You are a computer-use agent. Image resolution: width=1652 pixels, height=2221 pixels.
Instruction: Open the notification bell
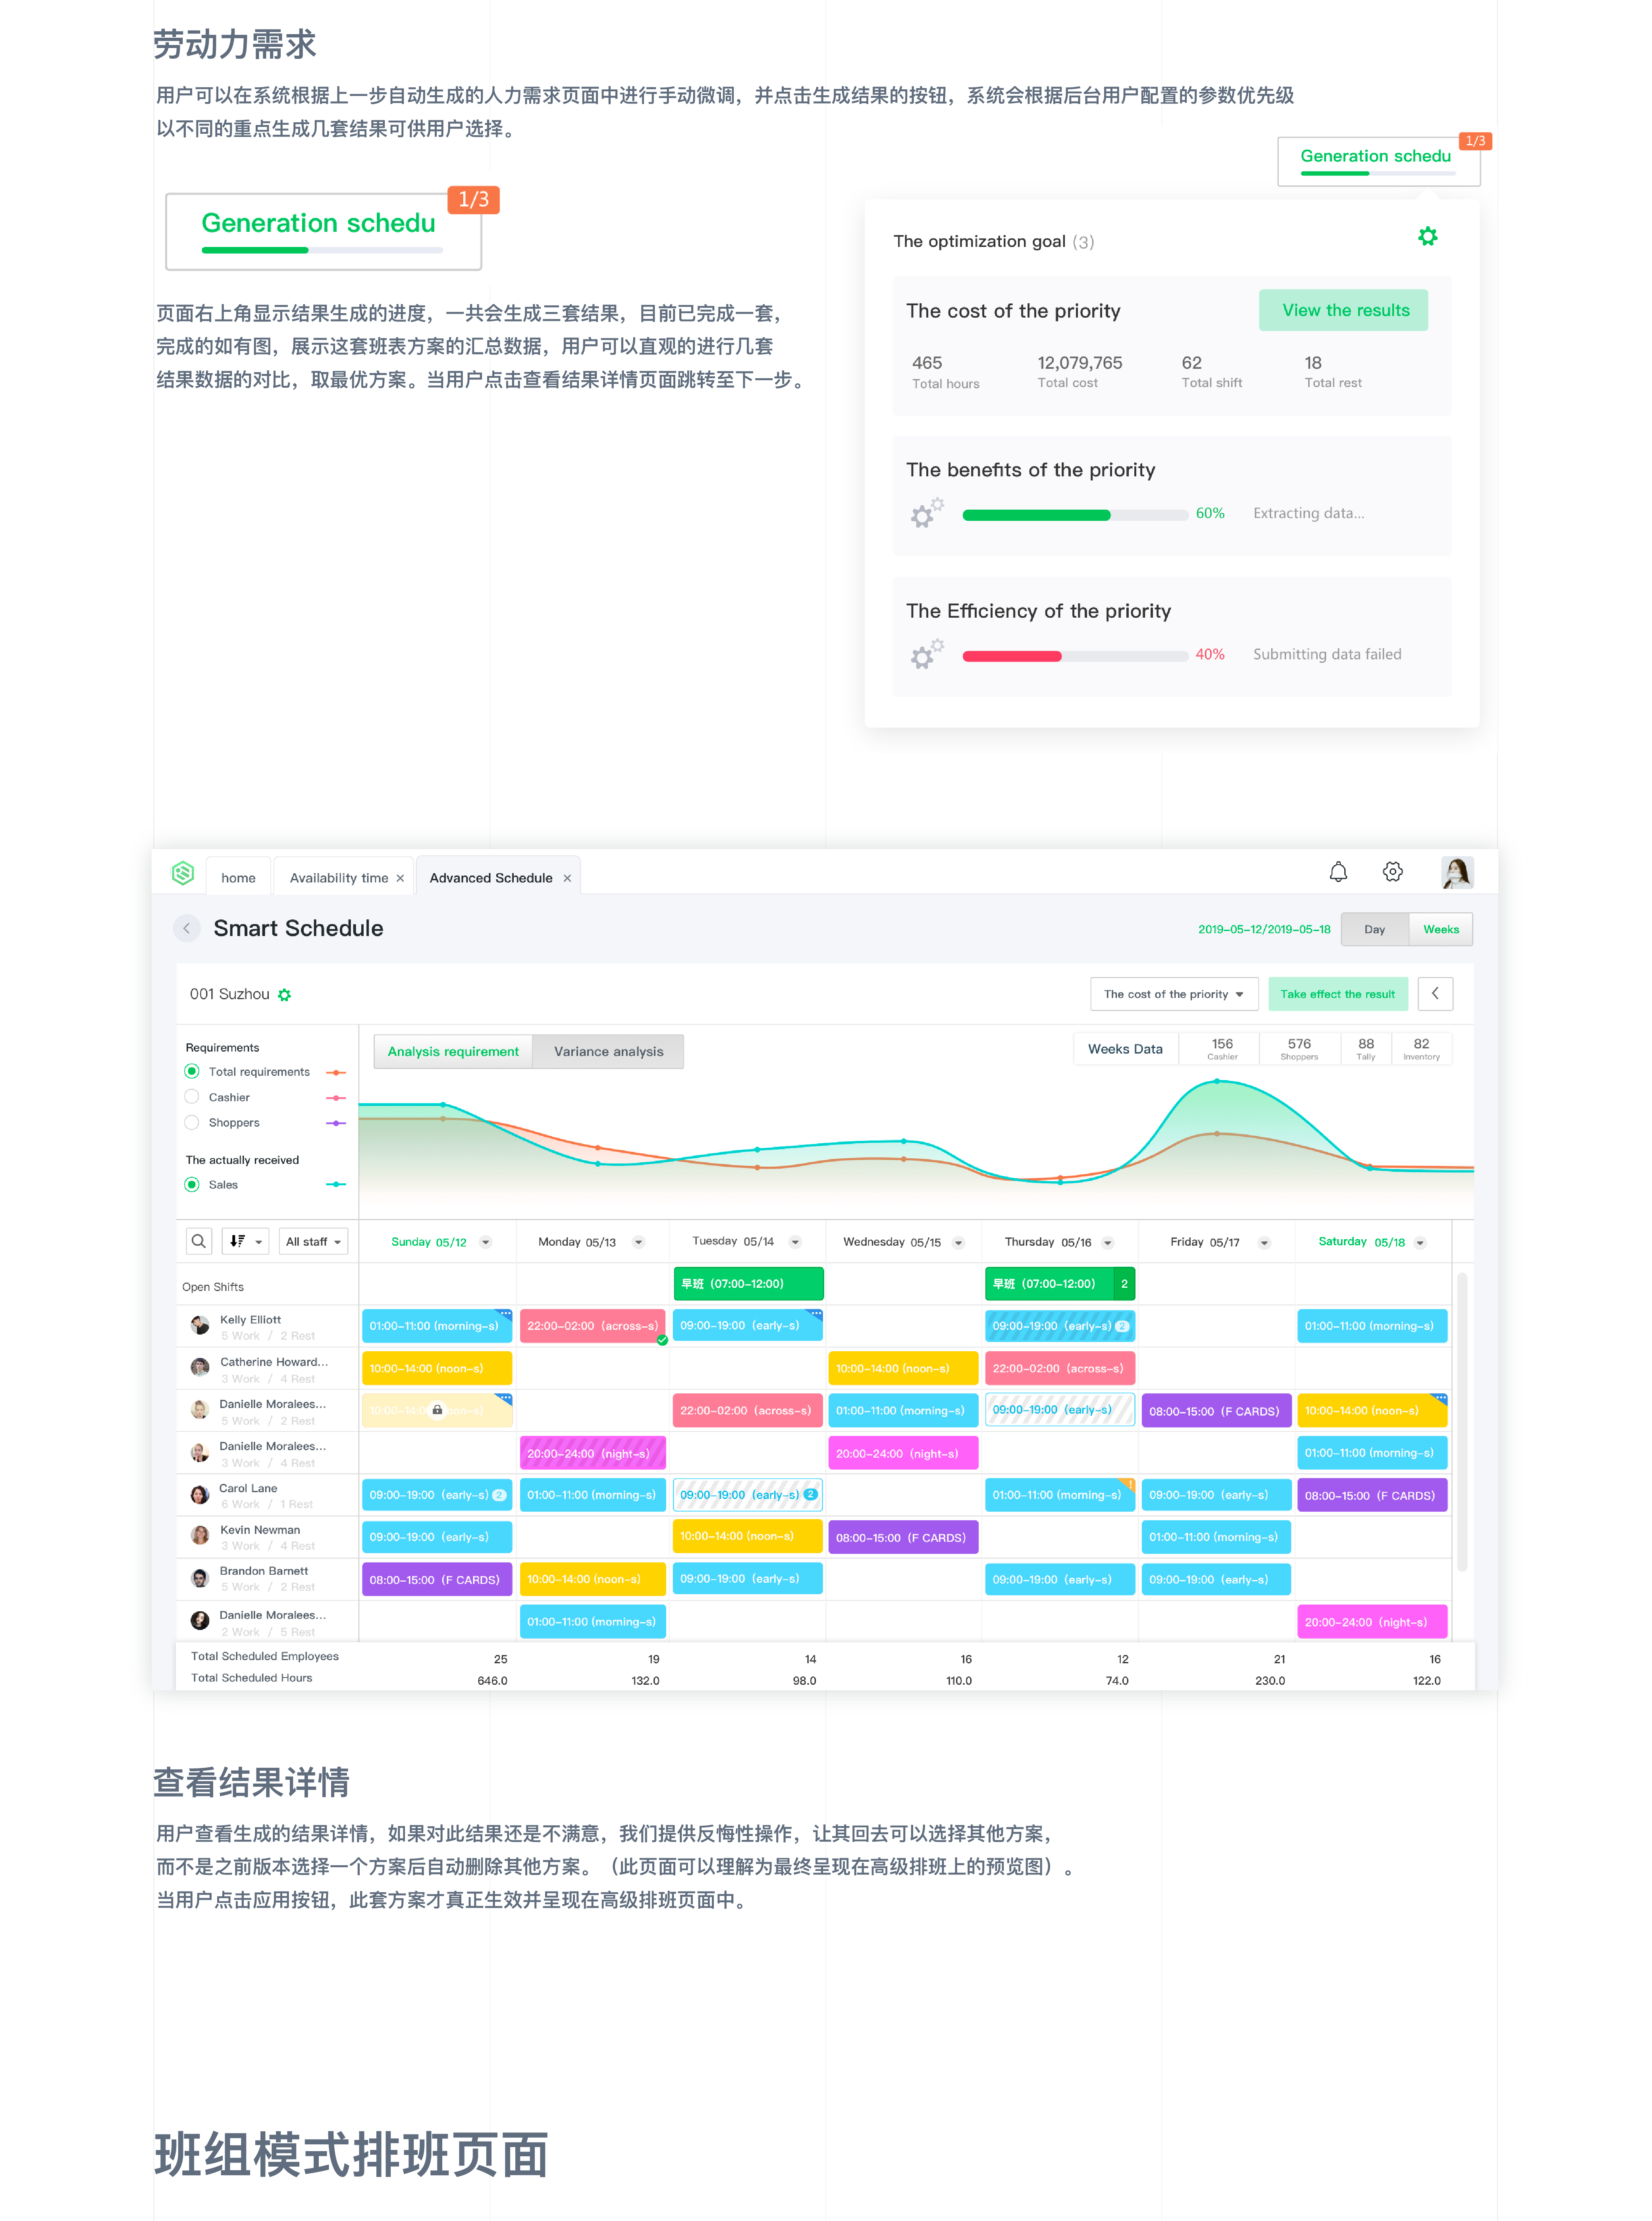(x=1338, y=871)
